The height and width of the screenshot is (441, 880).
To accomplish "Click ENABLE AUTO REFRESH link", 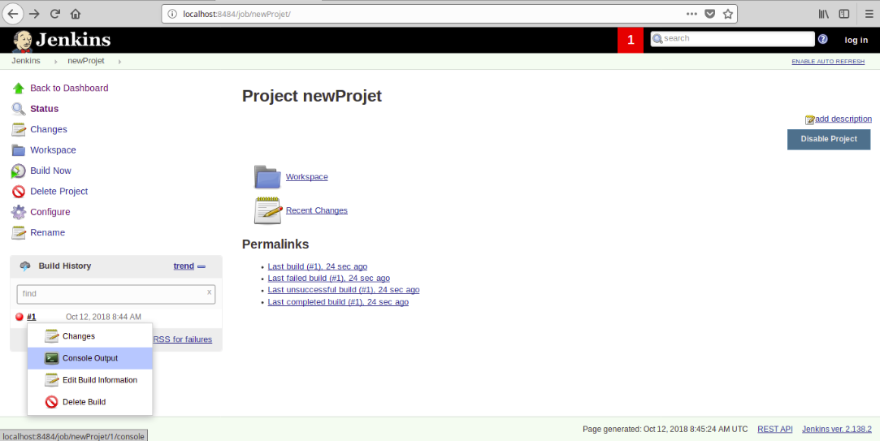I will [828, 61].
